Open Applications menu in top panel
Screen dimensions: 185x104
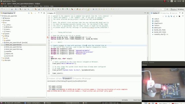point(5,1)
